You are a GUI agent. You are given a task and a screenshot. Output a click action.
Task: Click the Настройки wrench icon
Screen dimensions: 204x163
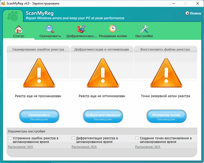coord(144,29)
